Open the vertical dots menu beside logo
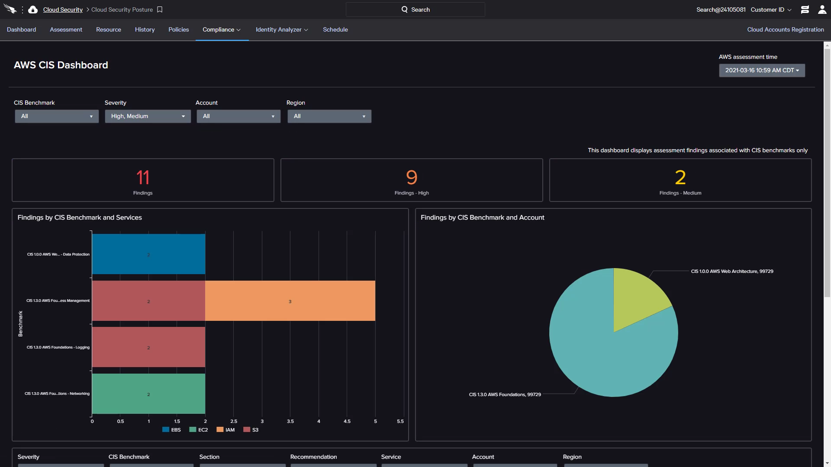This screenshot has width=831, height=467. [x=23, y=10]
